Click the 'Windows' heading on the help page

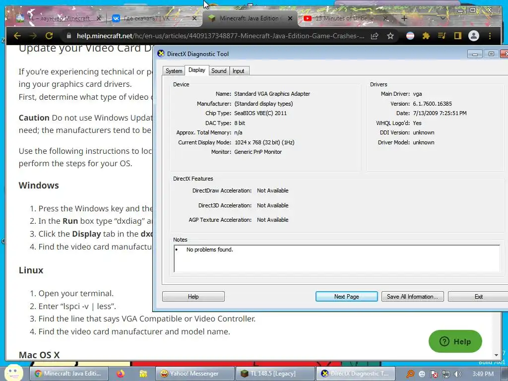[39, 186]
